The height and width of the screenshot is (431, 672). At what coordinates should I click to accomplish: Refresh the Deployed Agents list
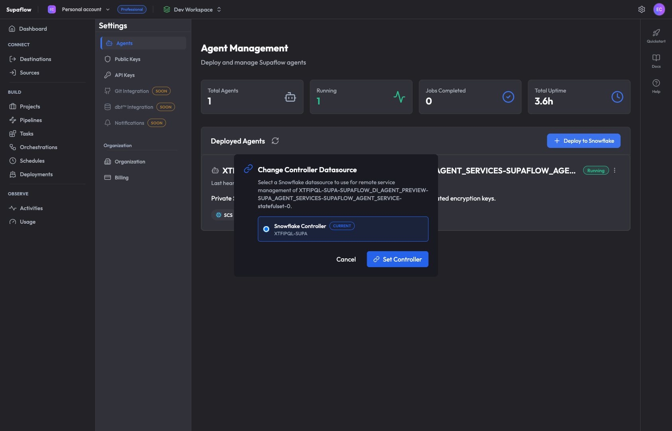[275, 141]
